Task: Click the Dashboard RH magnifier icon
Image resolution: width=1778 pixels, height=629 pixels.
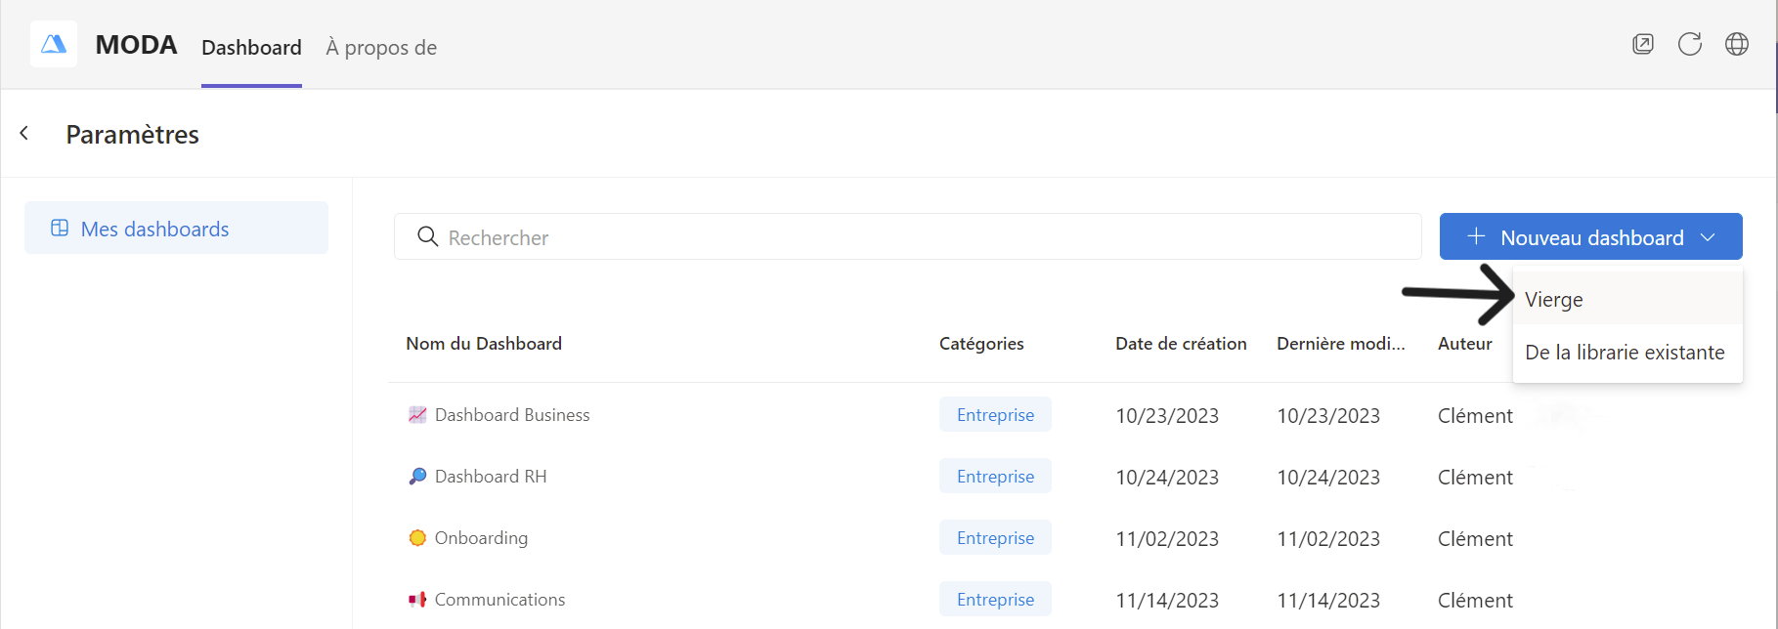Action: [x=417, y=476]
